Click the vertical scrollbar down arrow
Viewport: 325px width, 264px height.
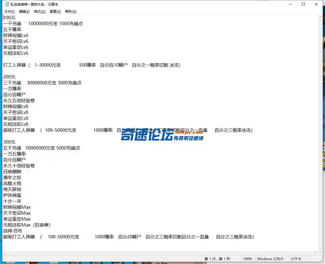point(320,248)
